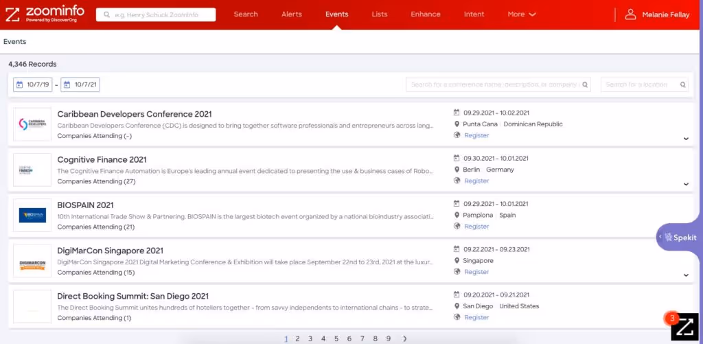
Task: Go to page 2 of results
Action: (297, 339)
